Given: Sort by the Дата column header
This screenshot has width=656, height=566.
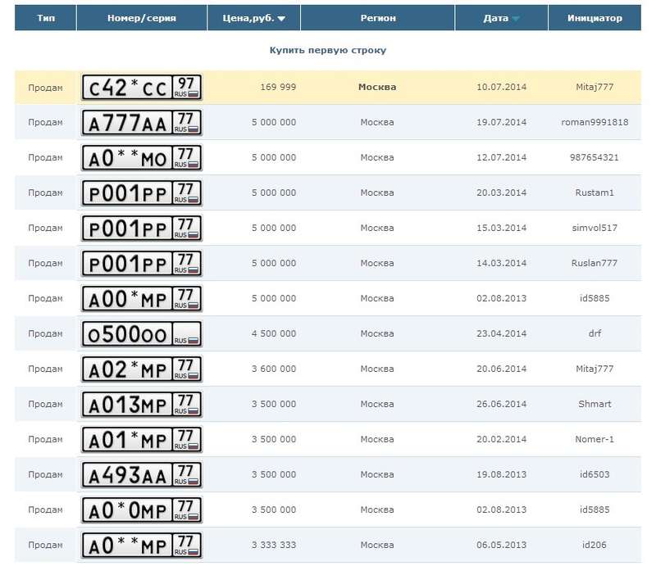Looking at the screenshot, I should (501, 18).
